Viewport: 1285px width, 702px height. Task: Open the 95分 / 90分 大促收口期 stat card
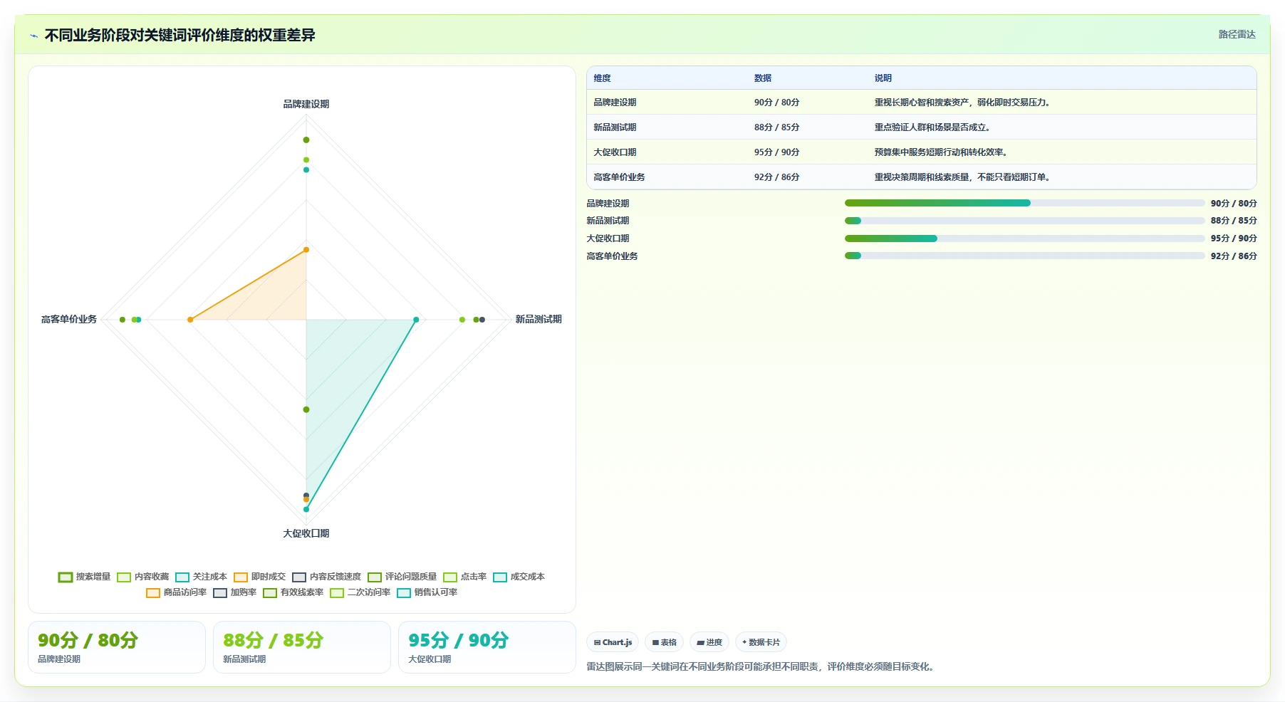[x=487, y=647]
